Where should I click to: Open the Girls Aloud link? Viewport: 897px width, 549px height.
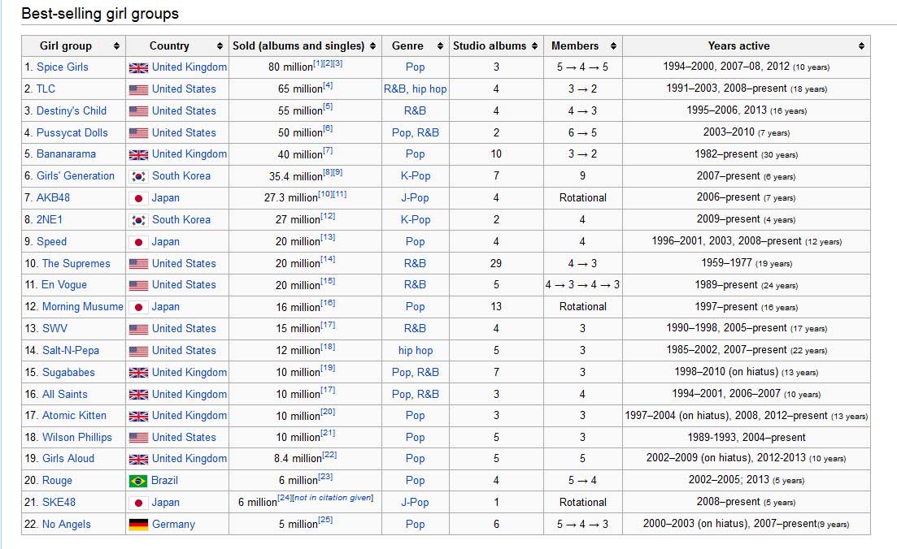pos(68,458)
